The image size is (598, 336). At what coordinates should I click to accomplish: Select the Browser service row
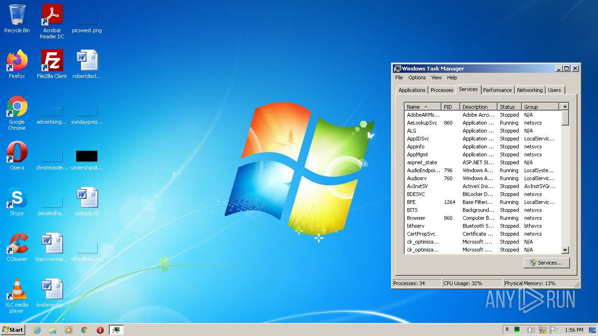click(483, 218)
